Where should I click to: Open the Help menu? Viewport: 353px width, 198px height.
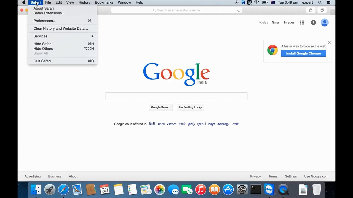[x=139, y=2]
